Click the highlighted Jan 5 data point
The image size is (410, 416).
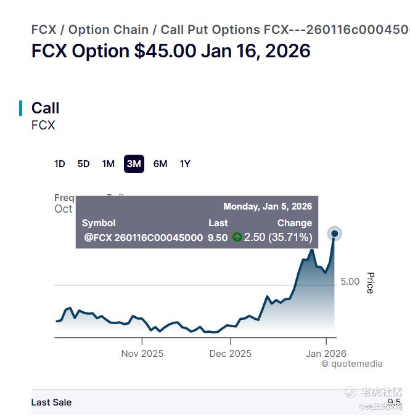click(335, 234)
